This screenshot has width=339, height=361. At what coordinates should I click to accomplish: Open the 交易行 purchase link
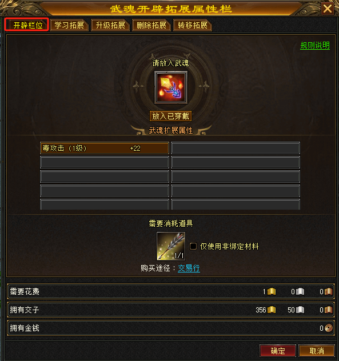[189, 268]
